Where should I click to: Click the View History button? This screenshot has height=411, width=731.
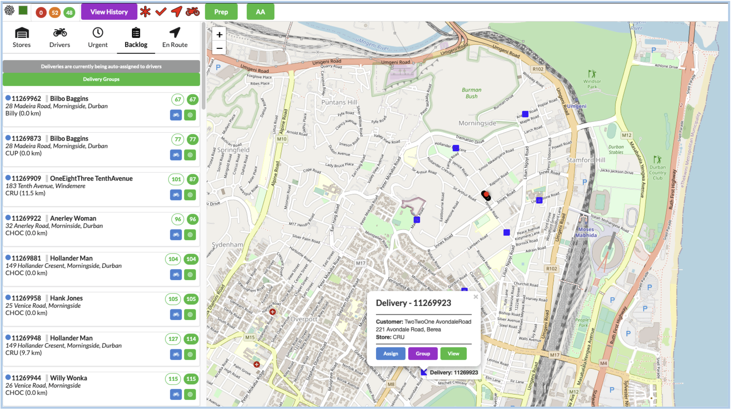109,12
